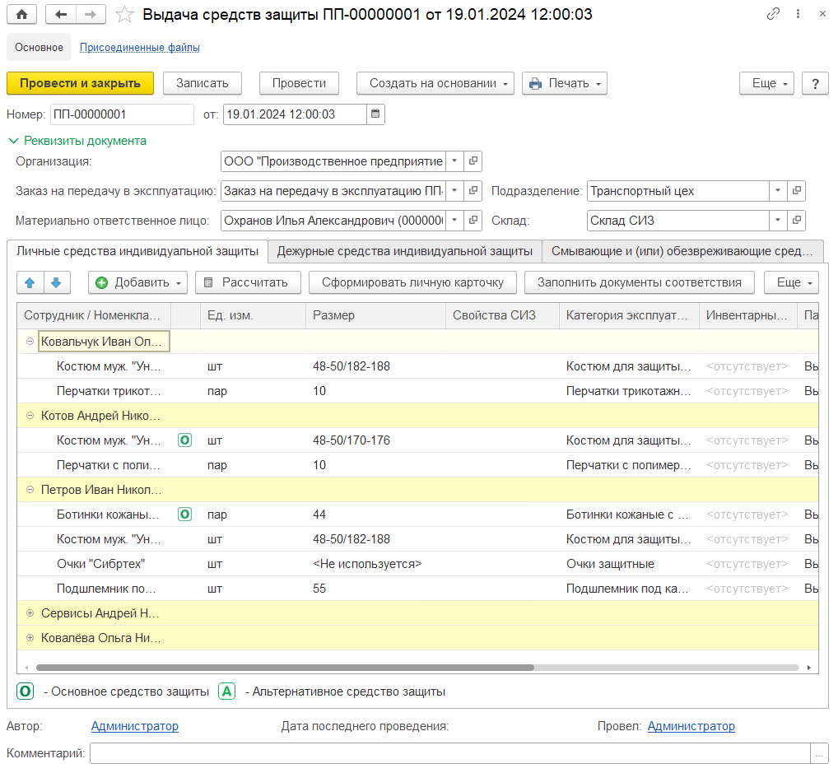
Task: Switch to Дежурные средства индивидуальной защиты tab
Action: pos(405,251)
